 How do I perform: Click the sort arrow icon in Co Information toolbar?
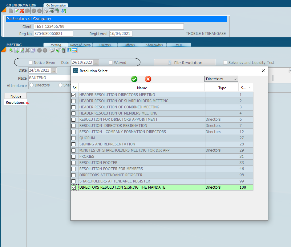[64, 11]
